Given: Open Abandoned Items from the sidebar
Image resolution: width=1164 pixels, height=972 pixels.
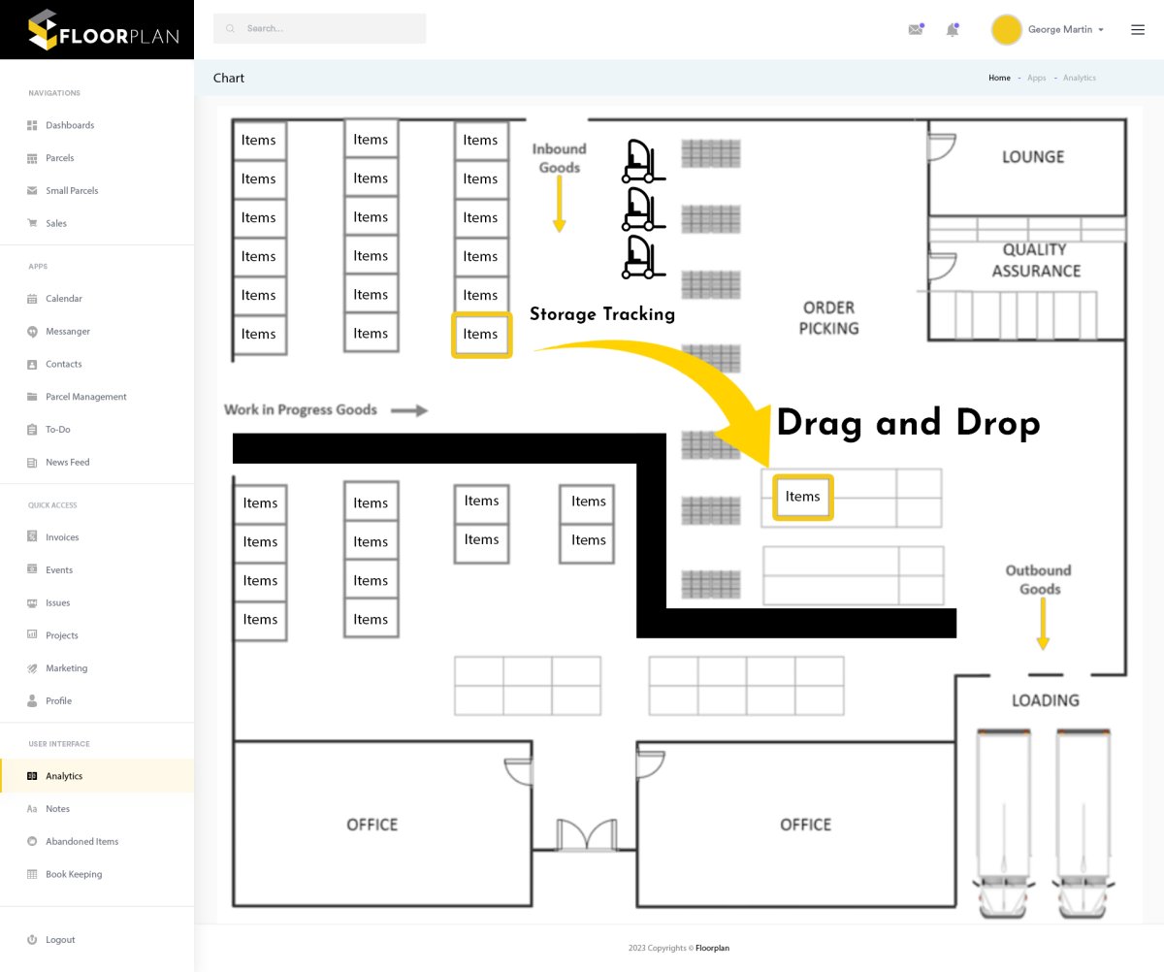Looking at the screenshot, I should [x=81, y=841].
